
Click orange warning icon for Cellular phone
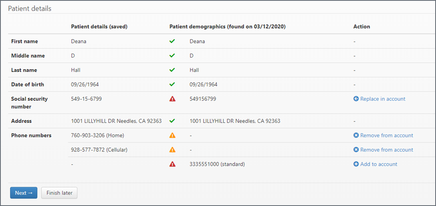point(172,150)
